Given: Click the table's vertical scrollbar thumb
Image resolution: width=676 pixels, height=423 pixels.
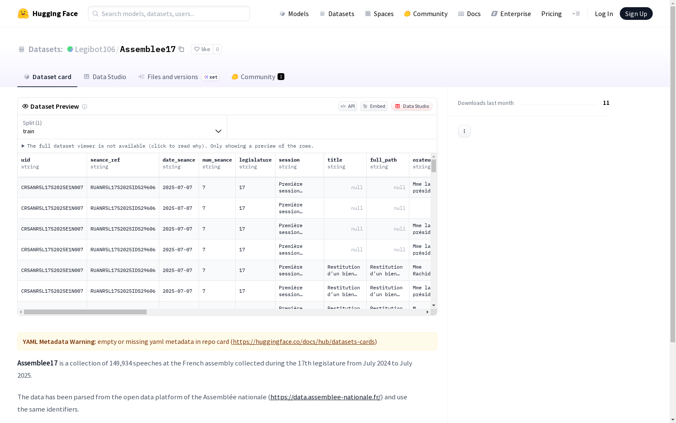Looking at the screenshot, I should 433,166.
